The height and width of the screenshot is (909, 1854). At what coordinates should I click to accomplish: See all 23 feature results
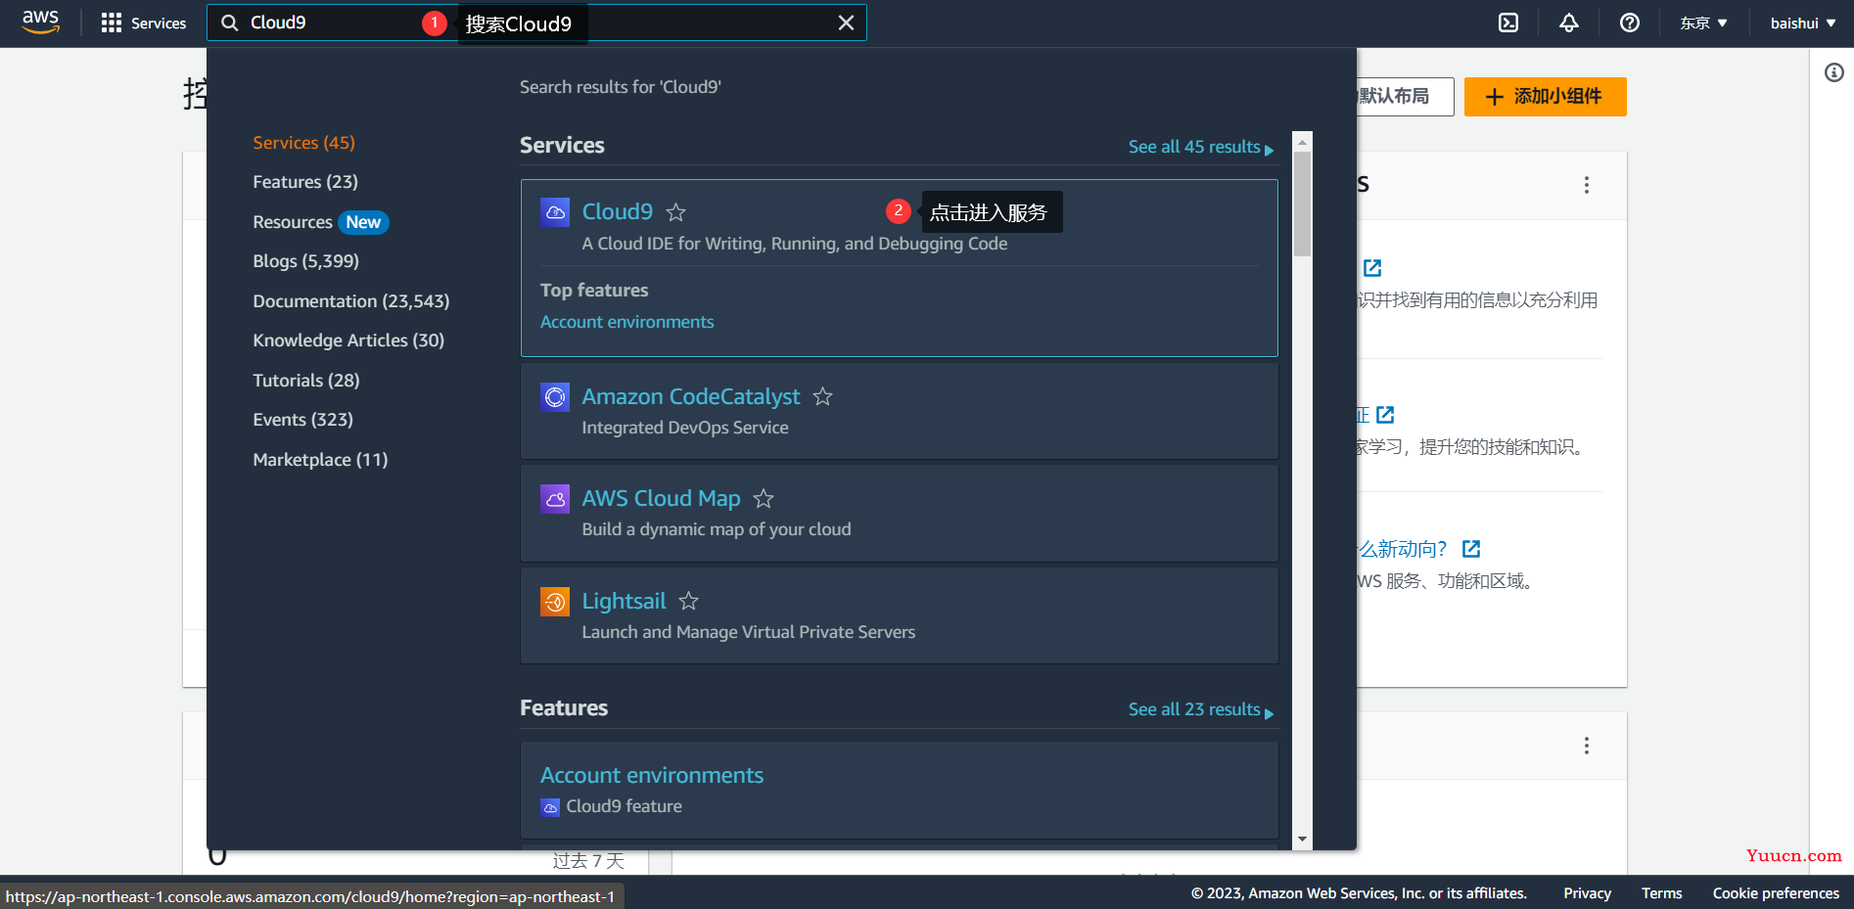coord(1201,709)
